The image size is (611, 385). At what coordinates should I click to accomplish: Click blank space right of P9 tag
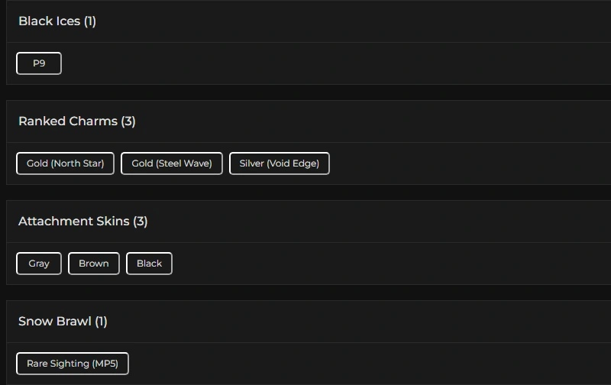(305, 63)
